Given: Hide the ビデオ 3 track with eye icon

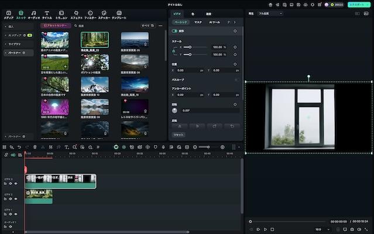Looking at the screenshot, I should pyautogui.click(x=16, y=183).
